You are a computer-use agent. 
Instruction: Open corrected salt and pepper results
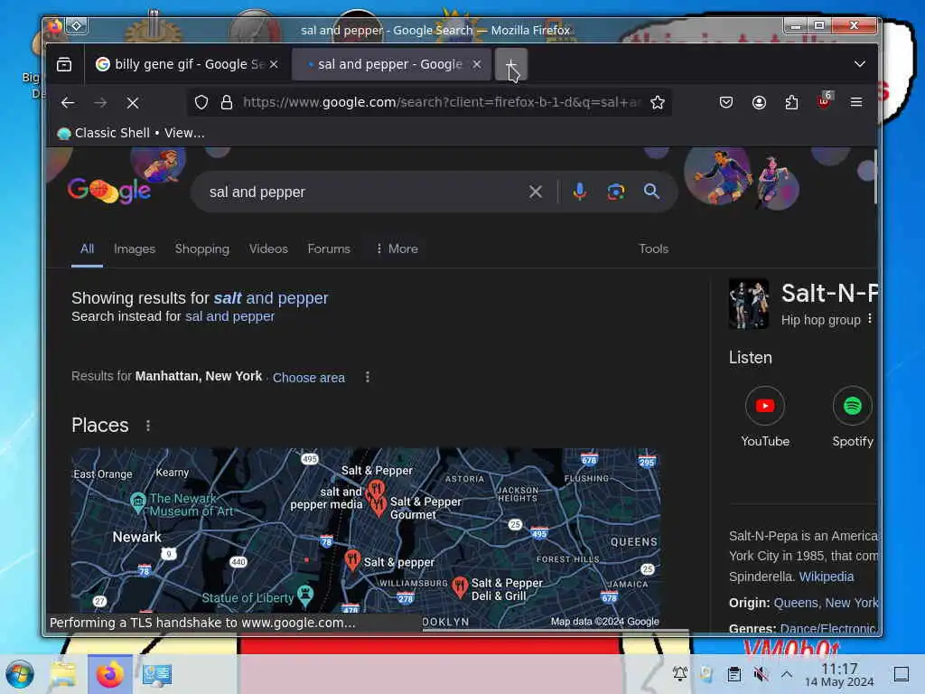tap(271, 298)
